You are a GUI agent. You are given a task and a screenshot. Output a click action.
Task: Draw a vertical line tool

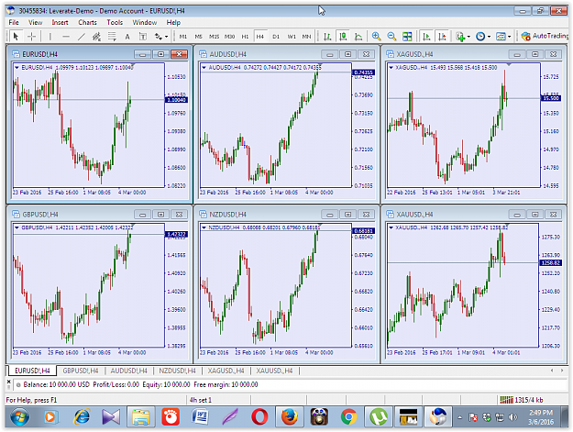tap(50, 36)
